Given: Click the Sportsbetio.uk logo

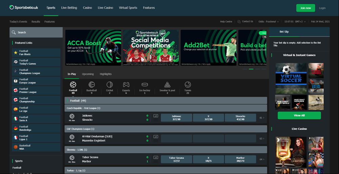Looking at the screenshot, I should tap(24, 7).
